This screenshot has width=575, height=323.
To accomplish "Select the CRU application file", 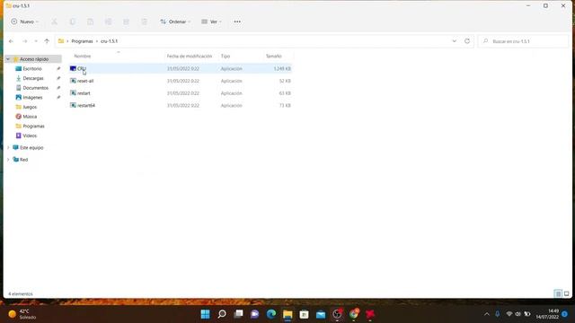I will point(180,68).
